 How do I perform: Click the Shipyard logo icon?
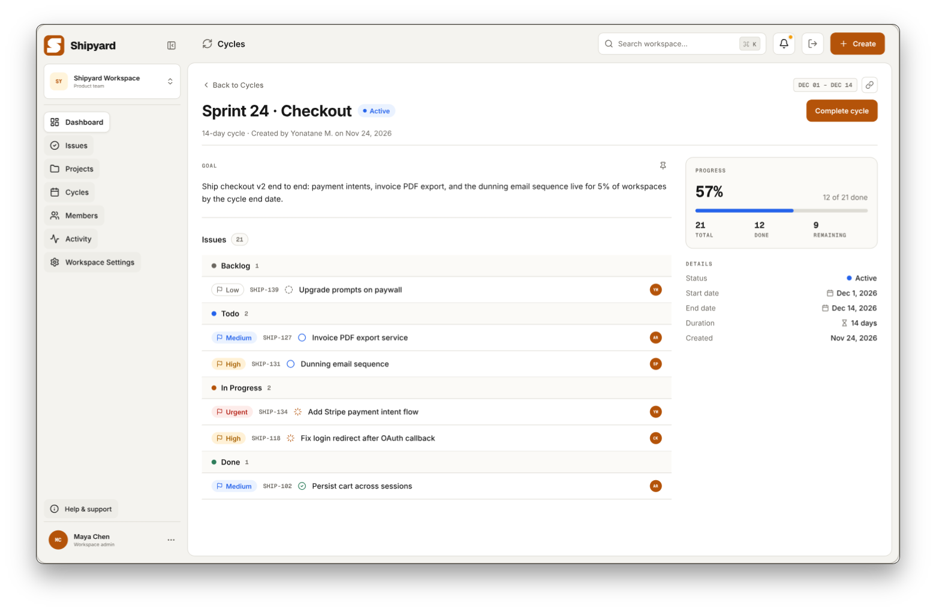click(54, 46)
